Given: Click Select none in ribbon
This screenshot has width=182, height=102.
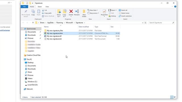Looking at the screenshot, I should tap(124, 13).
